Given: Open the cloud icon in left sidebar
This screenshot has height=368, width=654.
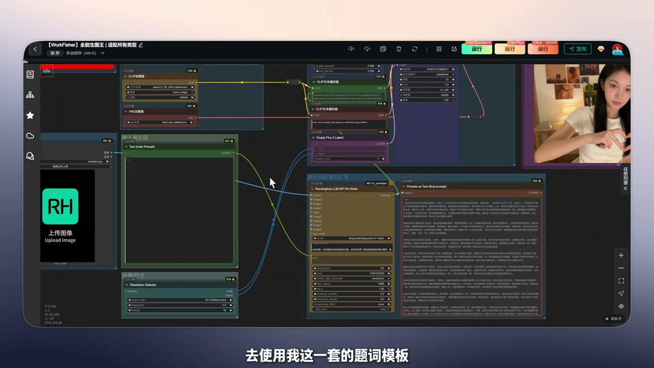Looking at the screenshot, I should point(30,135).
